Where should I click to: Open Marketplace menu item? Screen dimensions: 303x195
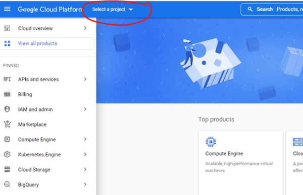32,124
